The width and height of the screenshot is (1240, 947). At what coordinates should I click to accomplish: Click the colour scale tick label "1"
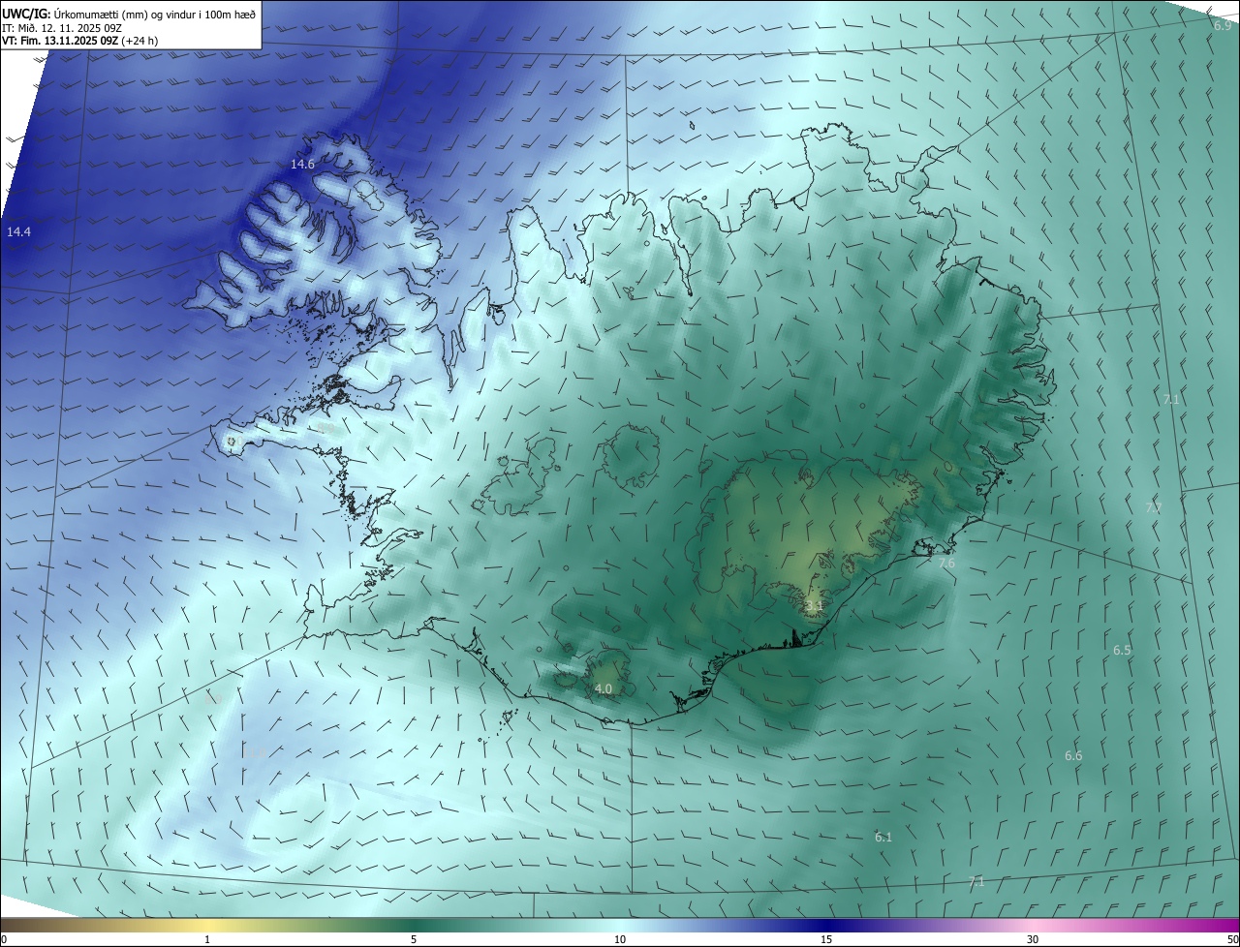[207, 939]
